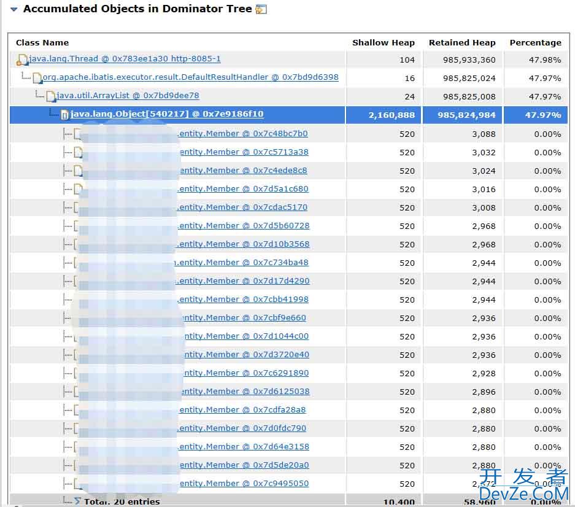Click the Class Name column header
575x507 pixels.
[42, 42]
